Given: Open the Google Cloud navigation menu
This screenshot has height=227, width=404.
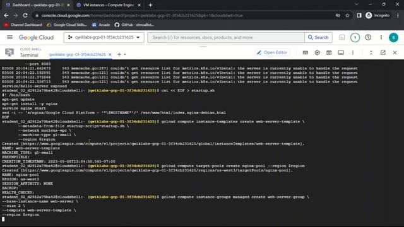Looking at the screenshot, I should click(x=10, y=38).
